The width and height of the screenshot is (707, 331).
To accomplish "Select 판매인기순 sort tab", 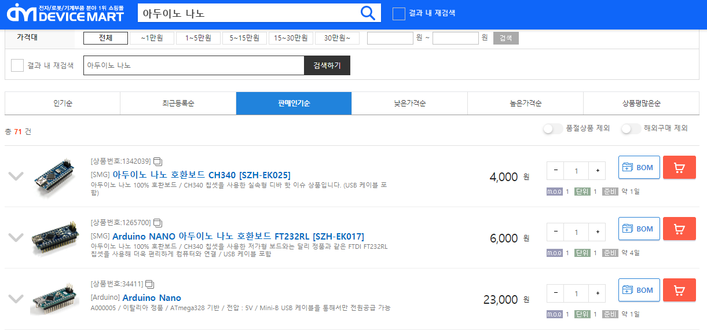I will 294,104.
